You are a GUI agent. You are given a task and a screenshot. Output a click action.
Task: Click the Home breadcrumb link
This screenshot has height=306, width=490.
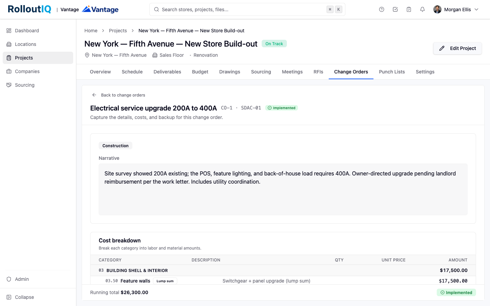[91, 31]
